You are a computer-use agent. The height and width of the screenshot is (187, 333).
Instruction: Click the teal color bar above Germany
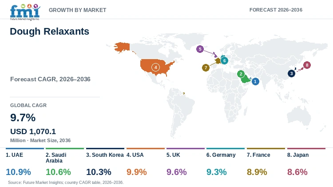point(225,148)
